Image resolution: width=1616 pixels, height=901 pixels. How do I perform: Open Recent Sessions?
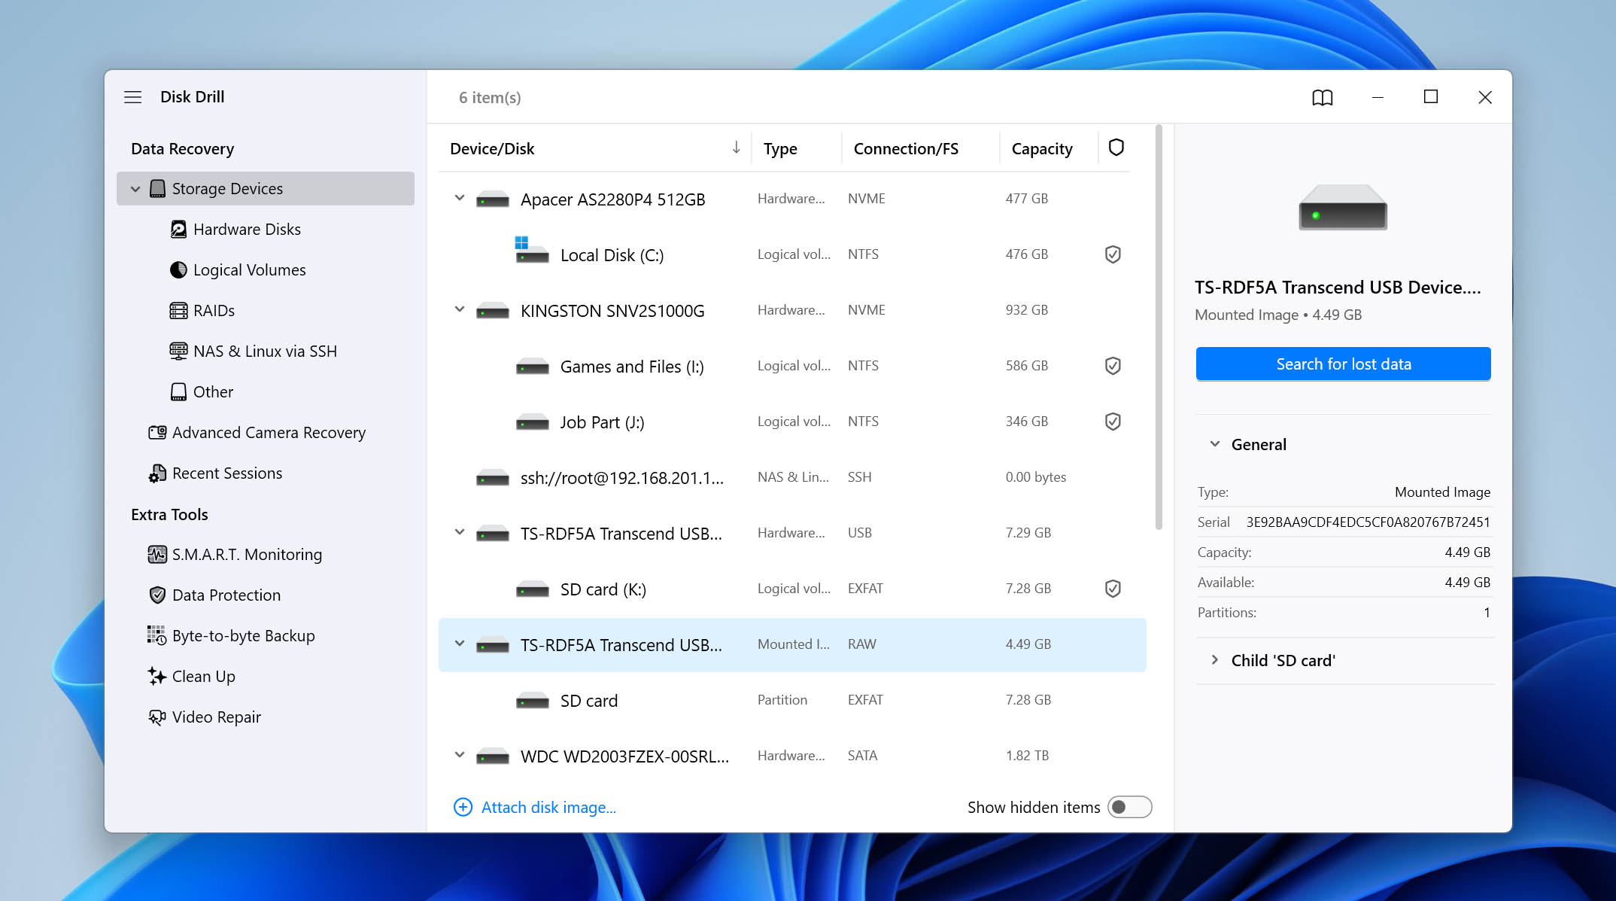(x=227, y=473)
